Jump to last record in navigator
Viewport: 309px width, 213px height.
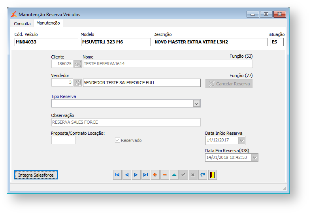tap(146, 175)
